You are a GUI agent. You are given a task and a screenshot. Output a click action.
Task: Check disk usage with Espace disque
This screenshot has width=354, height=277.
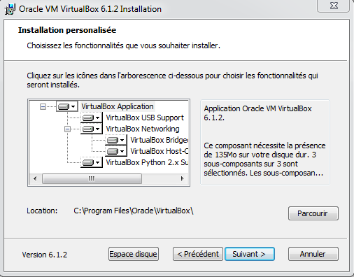[134, 254]
